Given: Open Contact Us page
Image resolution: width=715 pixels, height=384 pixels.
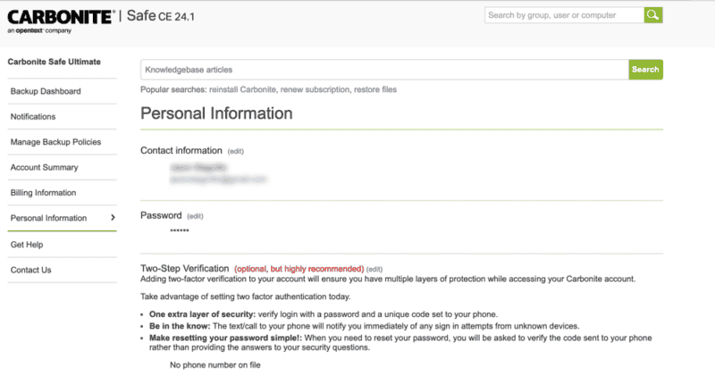Looking at the screenshot, I should pyautogui.click(x=30, y=270).
